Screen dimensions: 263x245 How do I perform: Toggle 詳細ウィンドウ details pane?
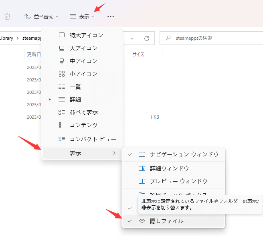pos(173,168)
